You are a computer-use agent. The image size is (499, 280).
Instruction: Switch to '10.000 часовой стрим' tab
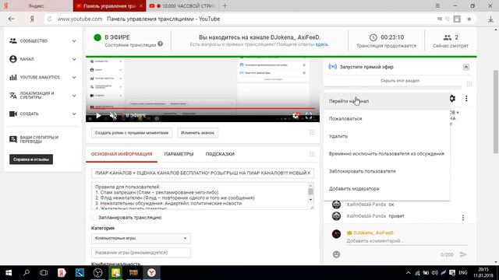[182, 5]
